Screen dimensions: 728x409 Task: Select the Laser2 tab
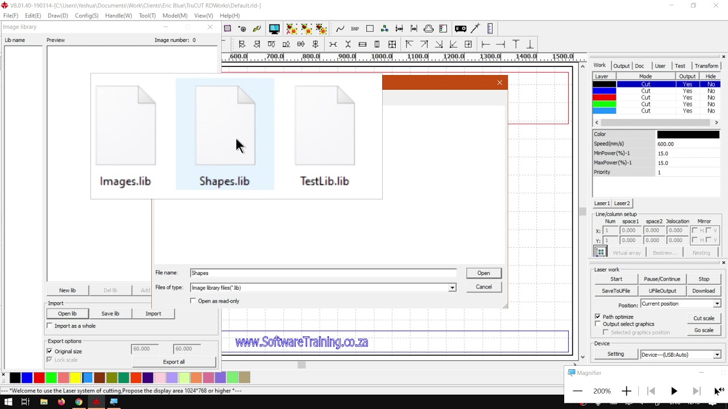click(622, 203)
